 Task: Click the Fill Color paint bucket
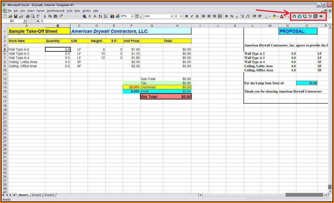[274, 16]
